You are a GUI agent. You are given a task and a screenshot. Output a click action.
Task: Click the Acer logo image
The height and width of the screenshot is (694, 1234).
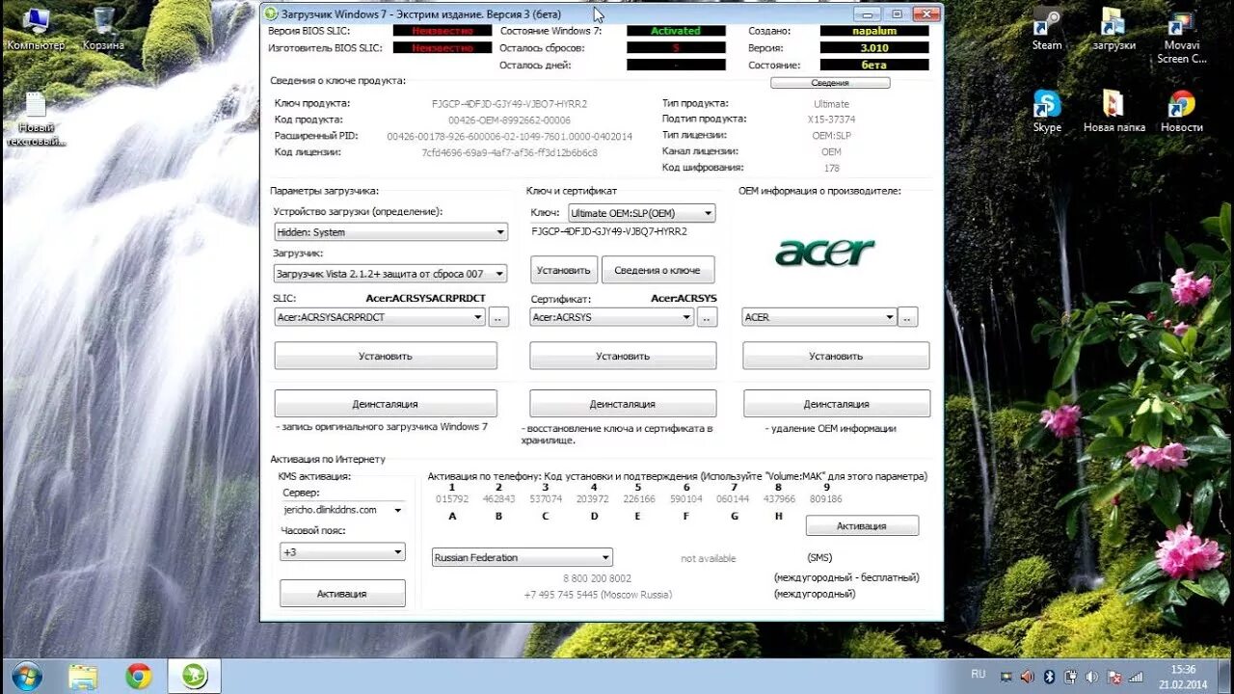(825, 253)
